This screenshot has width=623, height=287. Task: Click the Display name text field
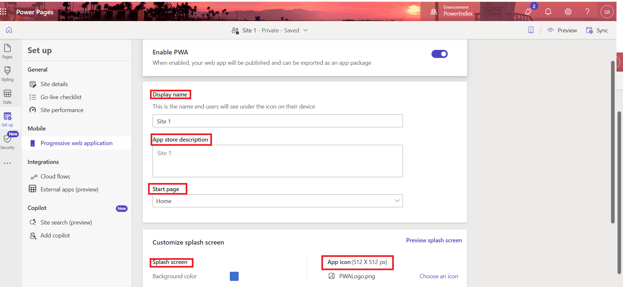277,121
